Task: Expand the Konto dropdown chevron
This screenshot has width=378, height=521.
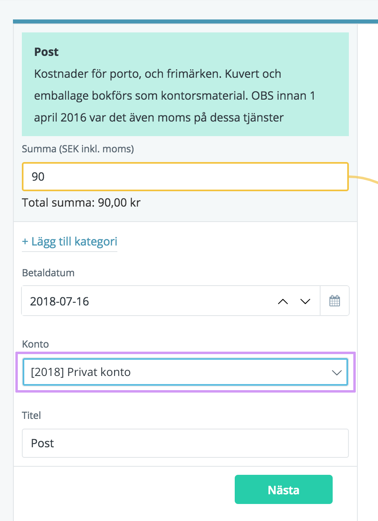Action: coord(337,372)
